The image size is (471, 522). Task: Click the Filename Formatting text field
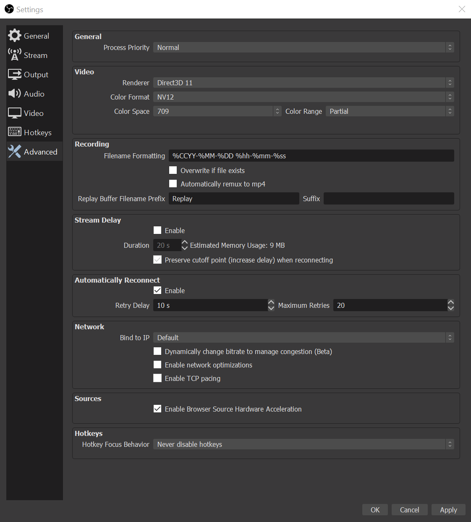click(311, 156)
